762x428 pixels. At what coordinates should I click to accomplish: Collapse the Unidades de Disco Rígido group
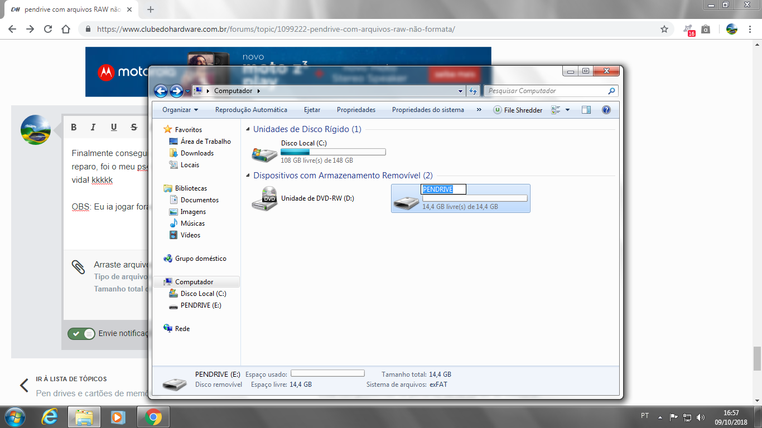[248, 129]
